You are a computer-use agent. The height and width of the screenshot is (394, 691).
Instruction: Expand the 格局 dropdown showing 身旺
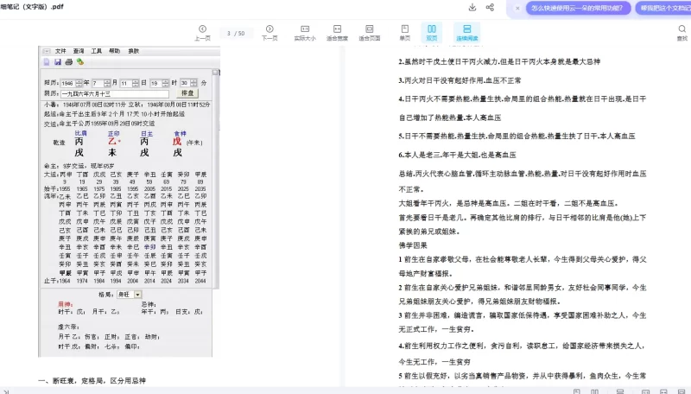pos(137,295)
